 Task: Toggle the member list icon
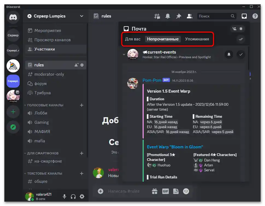tap(189, 16)
